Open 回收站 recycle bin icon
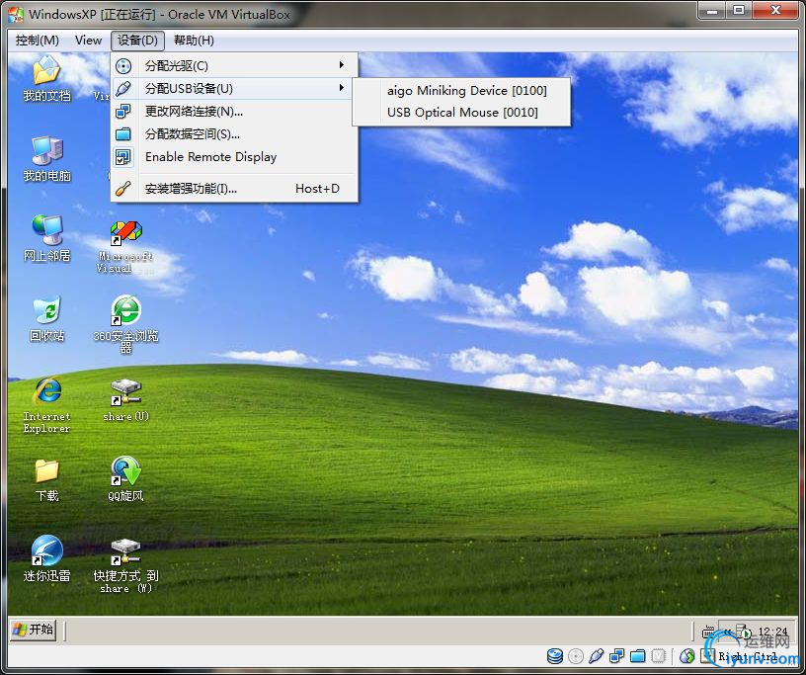 point(46,319)
